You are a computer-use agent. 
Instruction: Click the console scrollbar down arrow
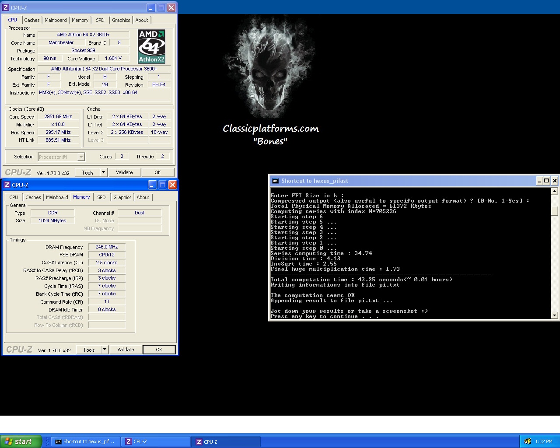tap(554, 315)
